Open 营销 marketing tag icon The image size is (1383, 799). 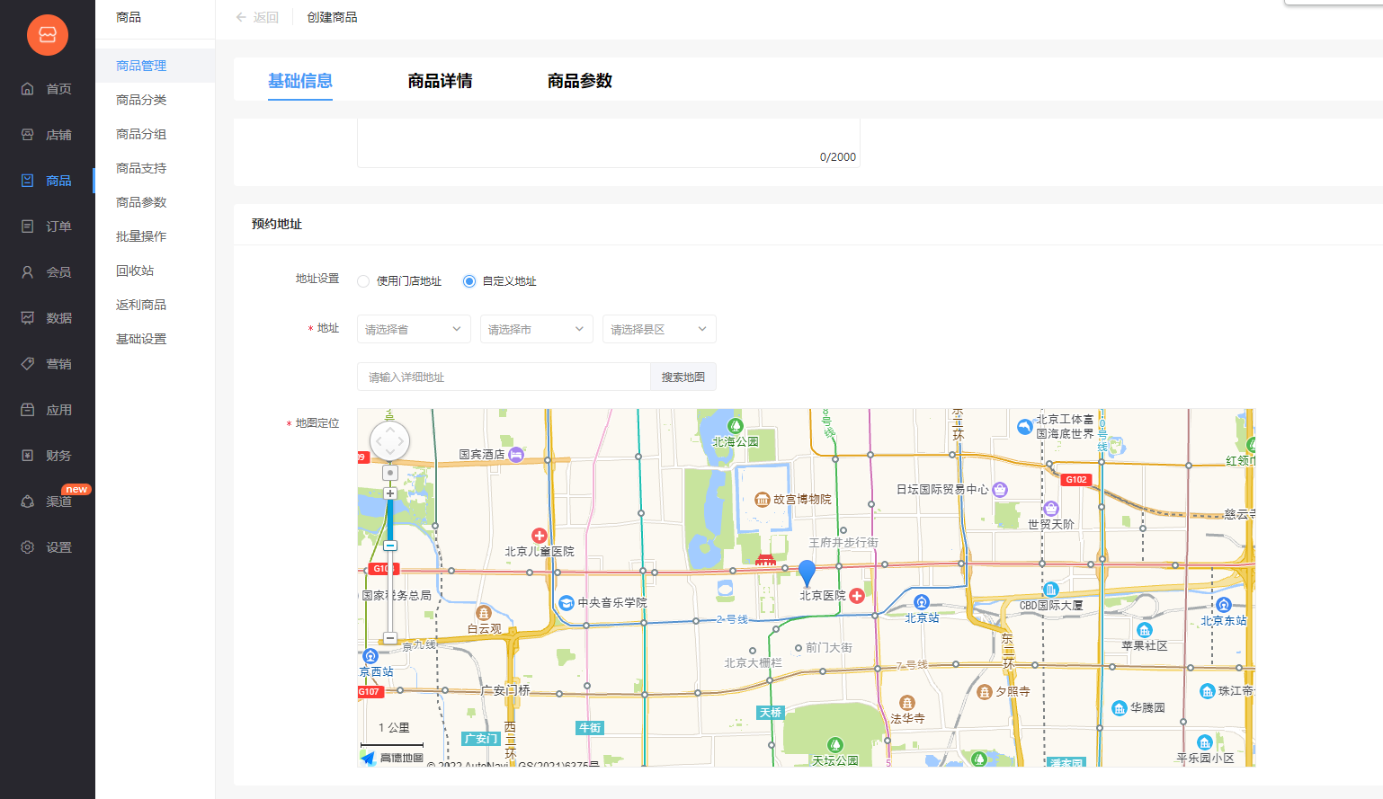[28, 364]
